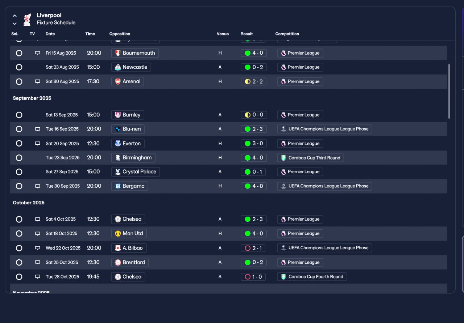Click the September 2025 month heading
Viewport: 464px width, 323px height.
pyautogui.click(x=32, y=98)
